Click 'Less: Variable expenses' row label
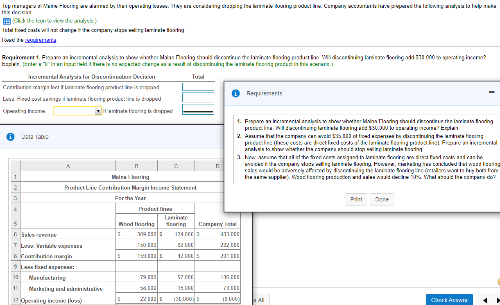Screen dimensions: 500x305 52,246
